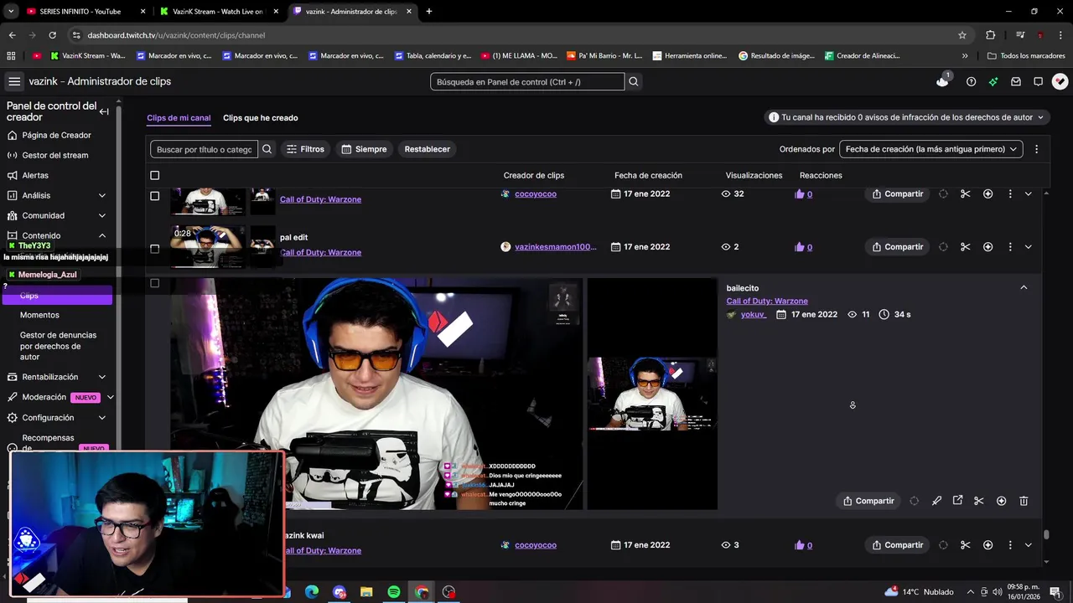Image resolution: width=1073 pixels, height=603 pixels.
Task: Play the large bailecito clip preview
Action: (376, 394)
